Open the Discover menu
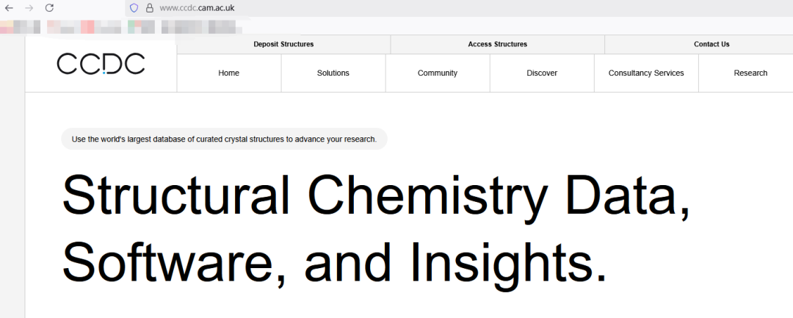The width and height of the screenshot is (793, 318). [541, 73]
